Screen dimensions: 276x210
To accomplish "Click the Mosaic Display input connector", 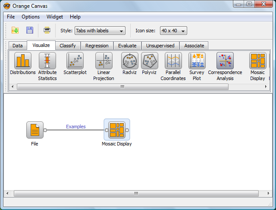I will click(107, 130).
